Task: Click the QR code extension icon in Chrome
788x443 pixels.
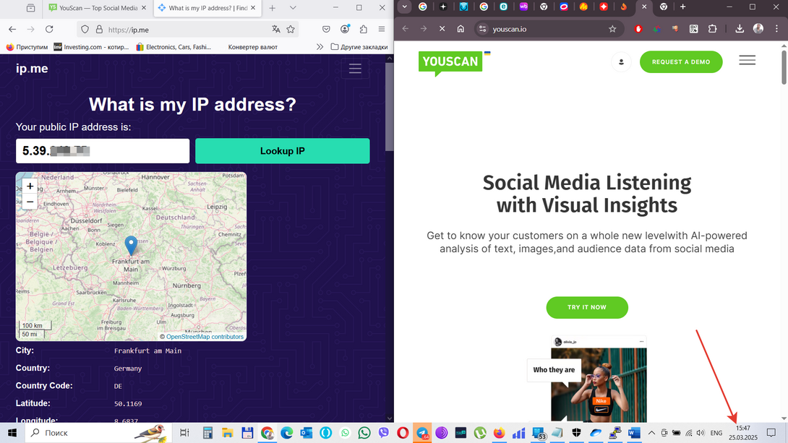Action: click(693, 29)
